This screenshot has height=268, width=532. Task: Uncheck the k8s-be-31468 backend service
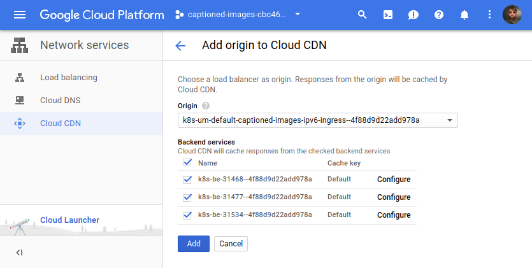(x=187, y=180)
